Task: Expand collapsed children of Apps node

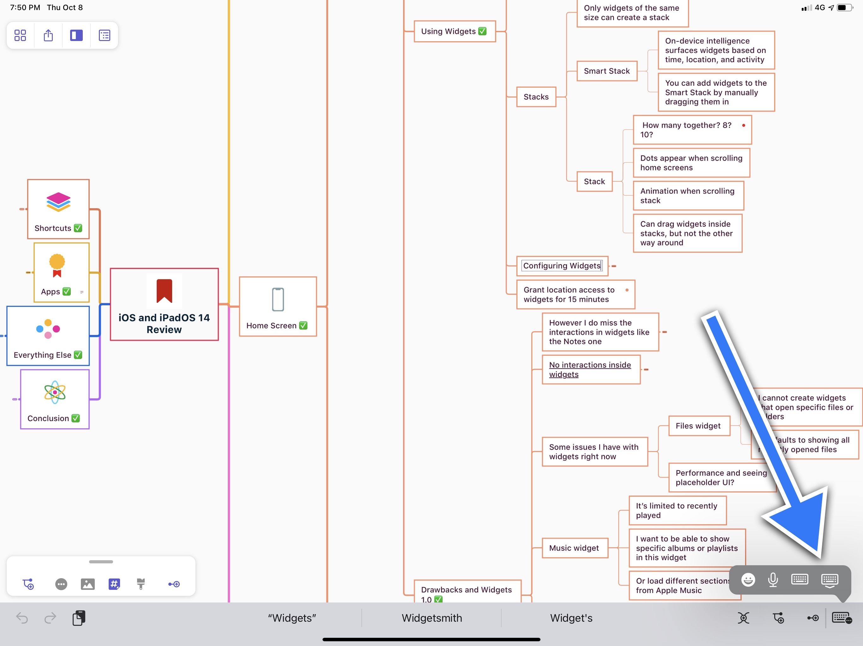Action: pyautogui.click(x=29, y=273)
